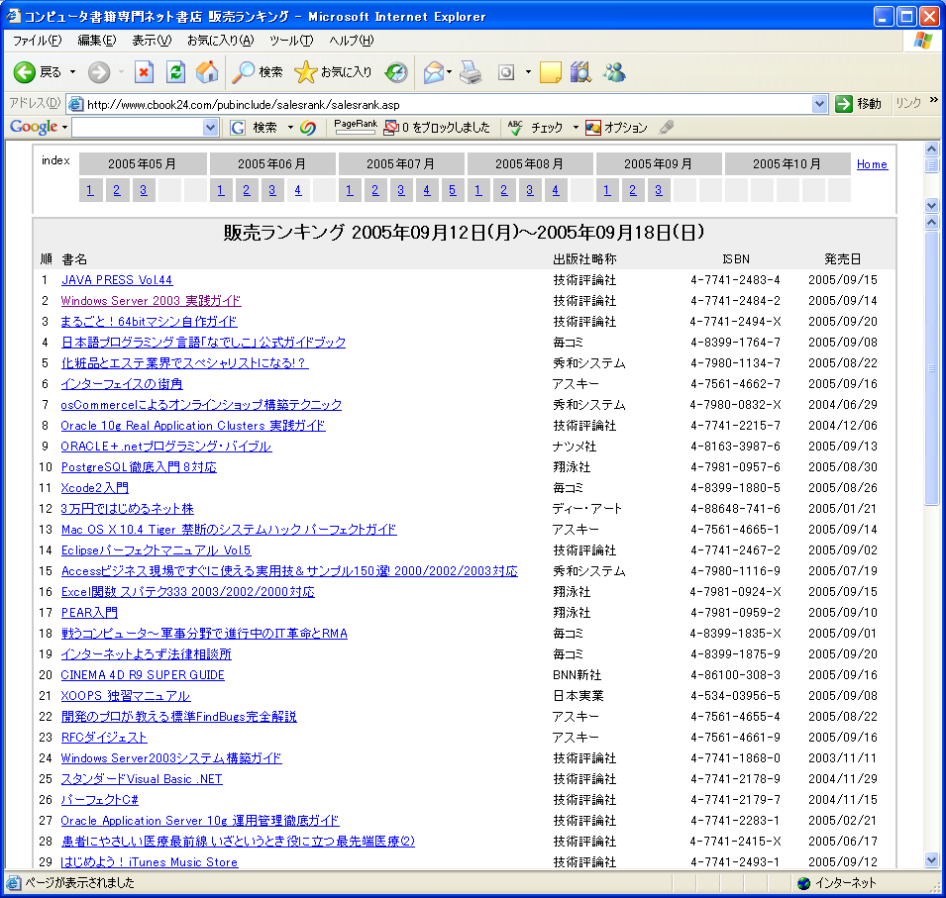Open the CINEMA 4D R9 SUPER GUIDE link

143,675
